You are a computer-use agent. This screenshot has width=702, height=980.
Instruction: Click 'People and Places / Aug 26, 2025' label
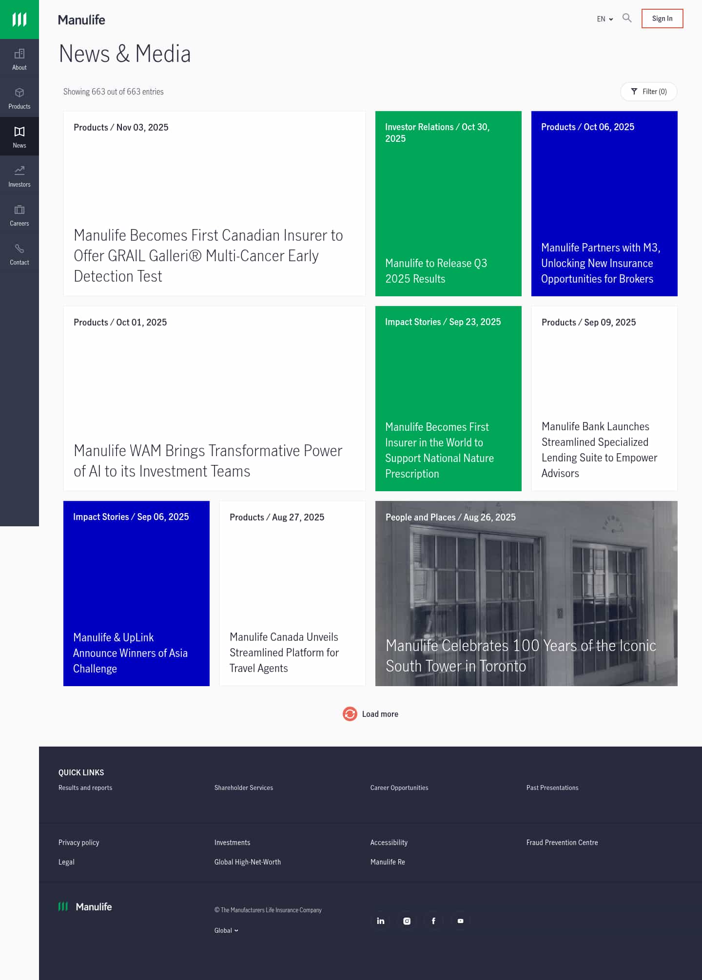click(450, 517)
